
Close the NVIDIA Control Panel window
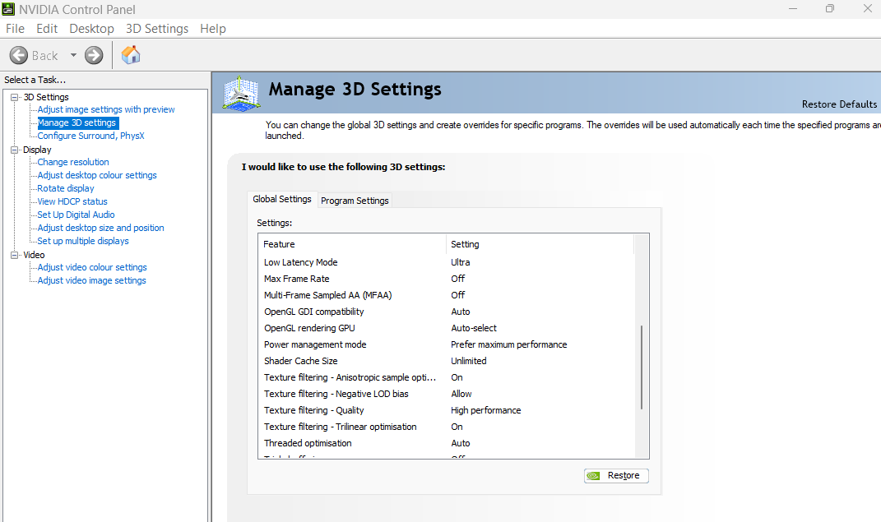click(x=868, y=9)
